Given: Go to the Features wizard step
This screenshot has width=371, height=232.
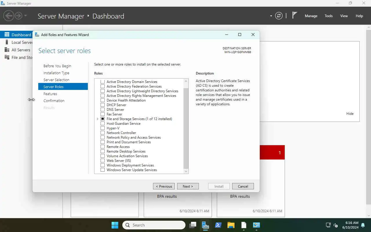Looking at the screenshot, I should (50, 94).
